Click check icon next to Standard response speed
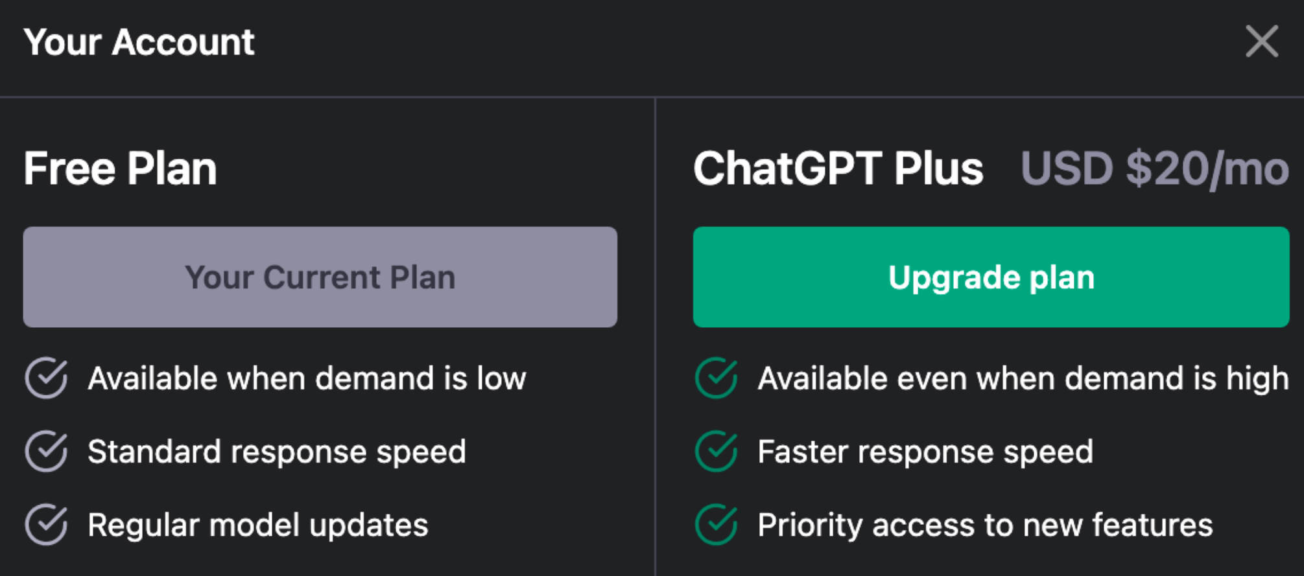Screen dimensions: 1304x576 [46, 451]
